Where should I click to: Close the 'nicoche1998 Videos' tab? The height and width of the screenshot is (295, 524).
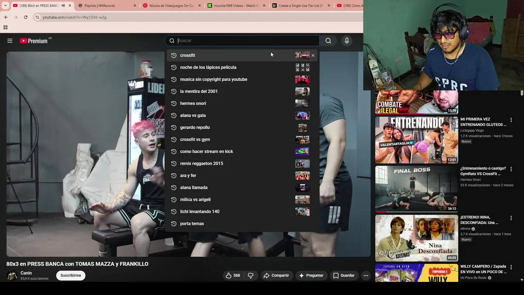pyautogui.click(x=264, y=6)
